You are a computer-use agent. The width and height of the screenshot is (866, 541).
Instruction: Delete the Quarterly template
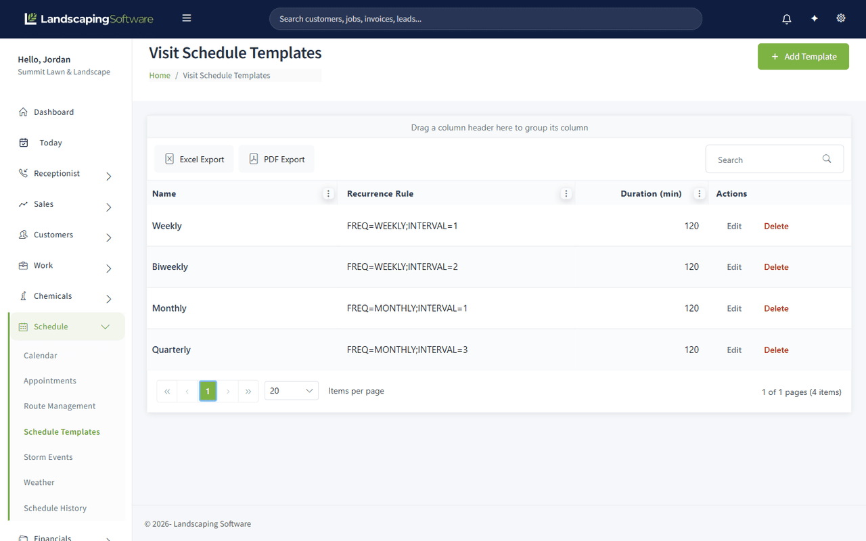pos(776,350)
